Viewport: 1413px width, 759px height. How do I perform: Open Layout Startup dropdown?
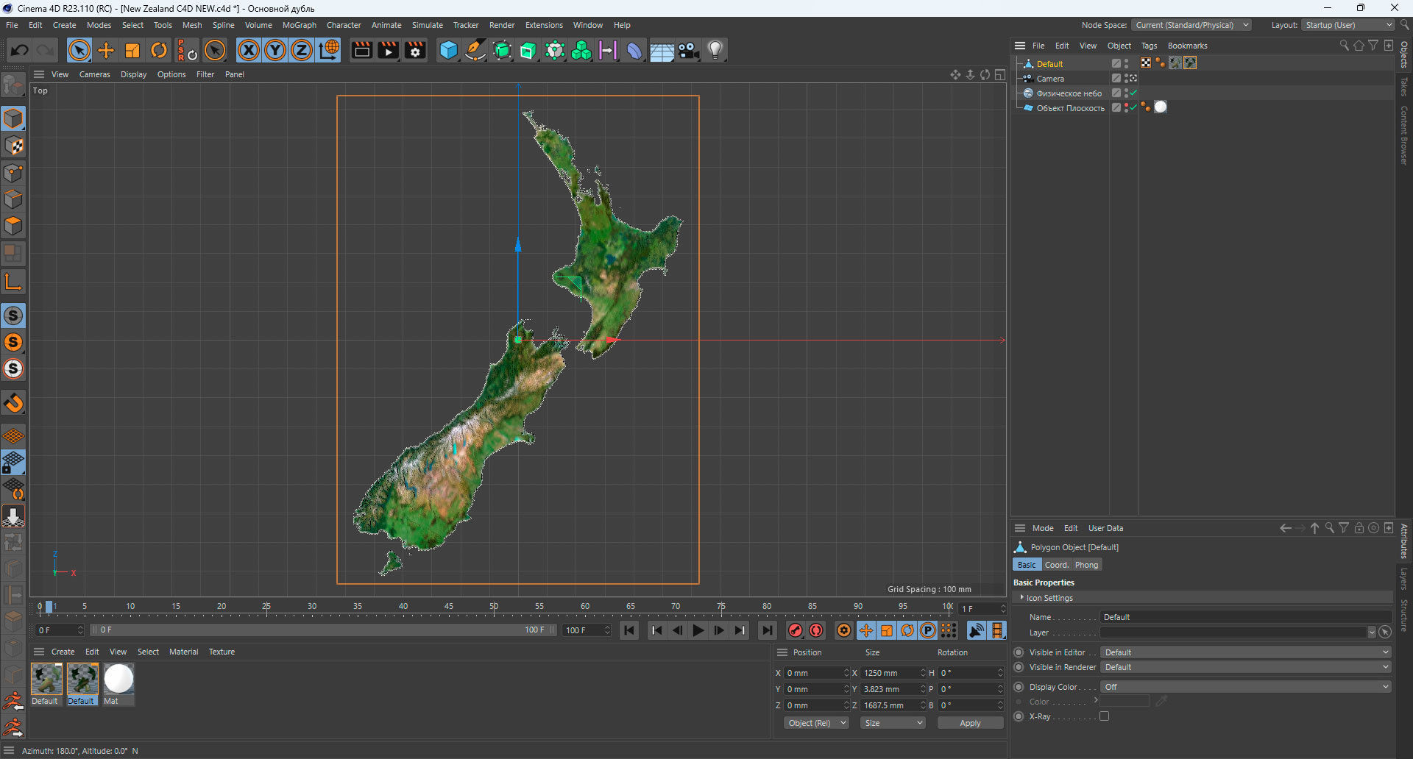coord(1348,25)
